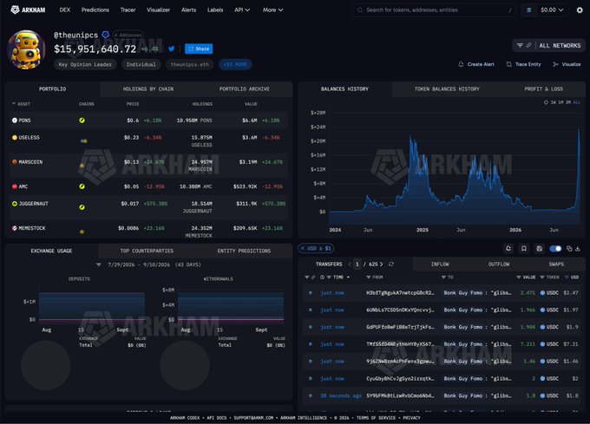Click the MARSCOIN token icon
This screenshot has width=590, height=424.
click(15, 162)
